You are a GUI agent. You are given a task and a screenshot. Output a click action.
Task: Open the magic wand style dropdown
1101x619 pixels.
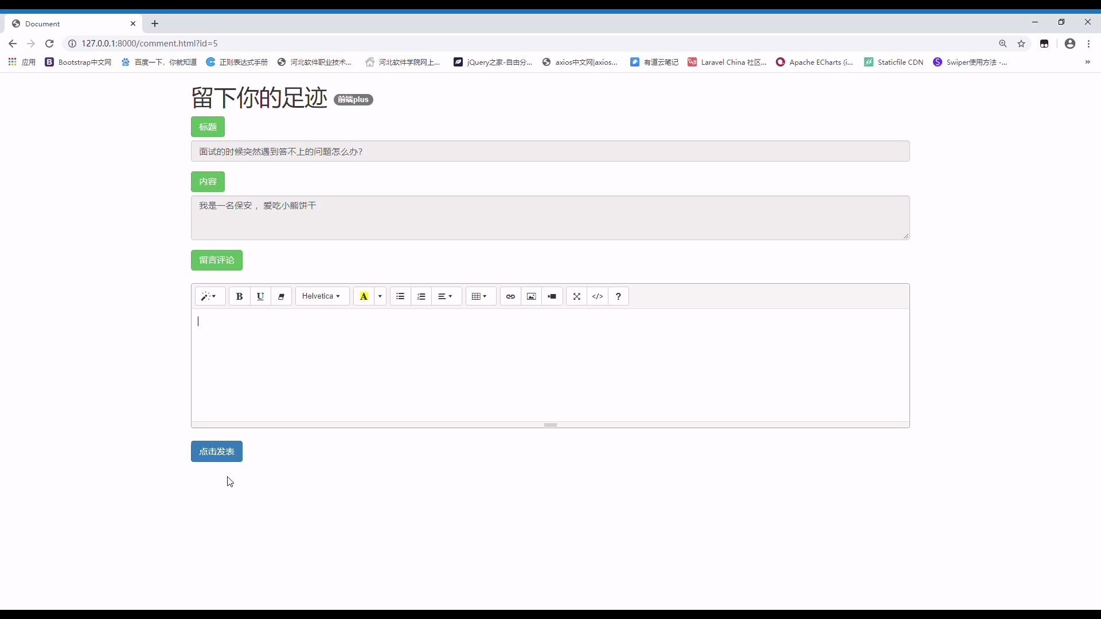[210, 296]
